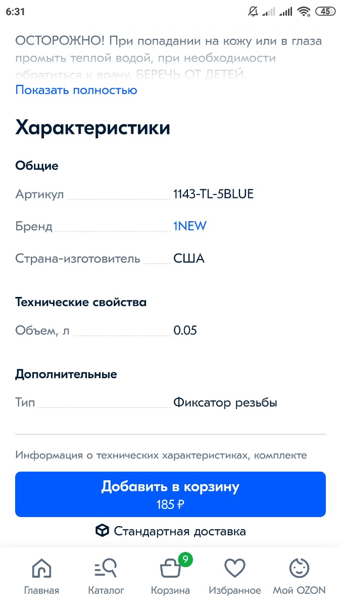Open the Мой OZON face icon
Viewport: 341px width, 606px height.
(299, 569)
